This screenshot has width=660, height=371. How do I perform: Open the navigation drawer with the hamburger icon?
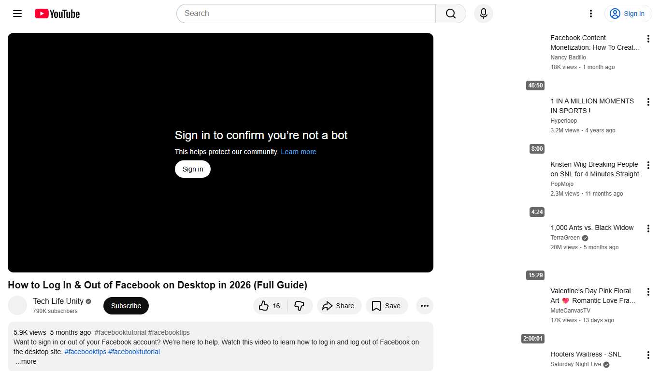tap(17, 14)
